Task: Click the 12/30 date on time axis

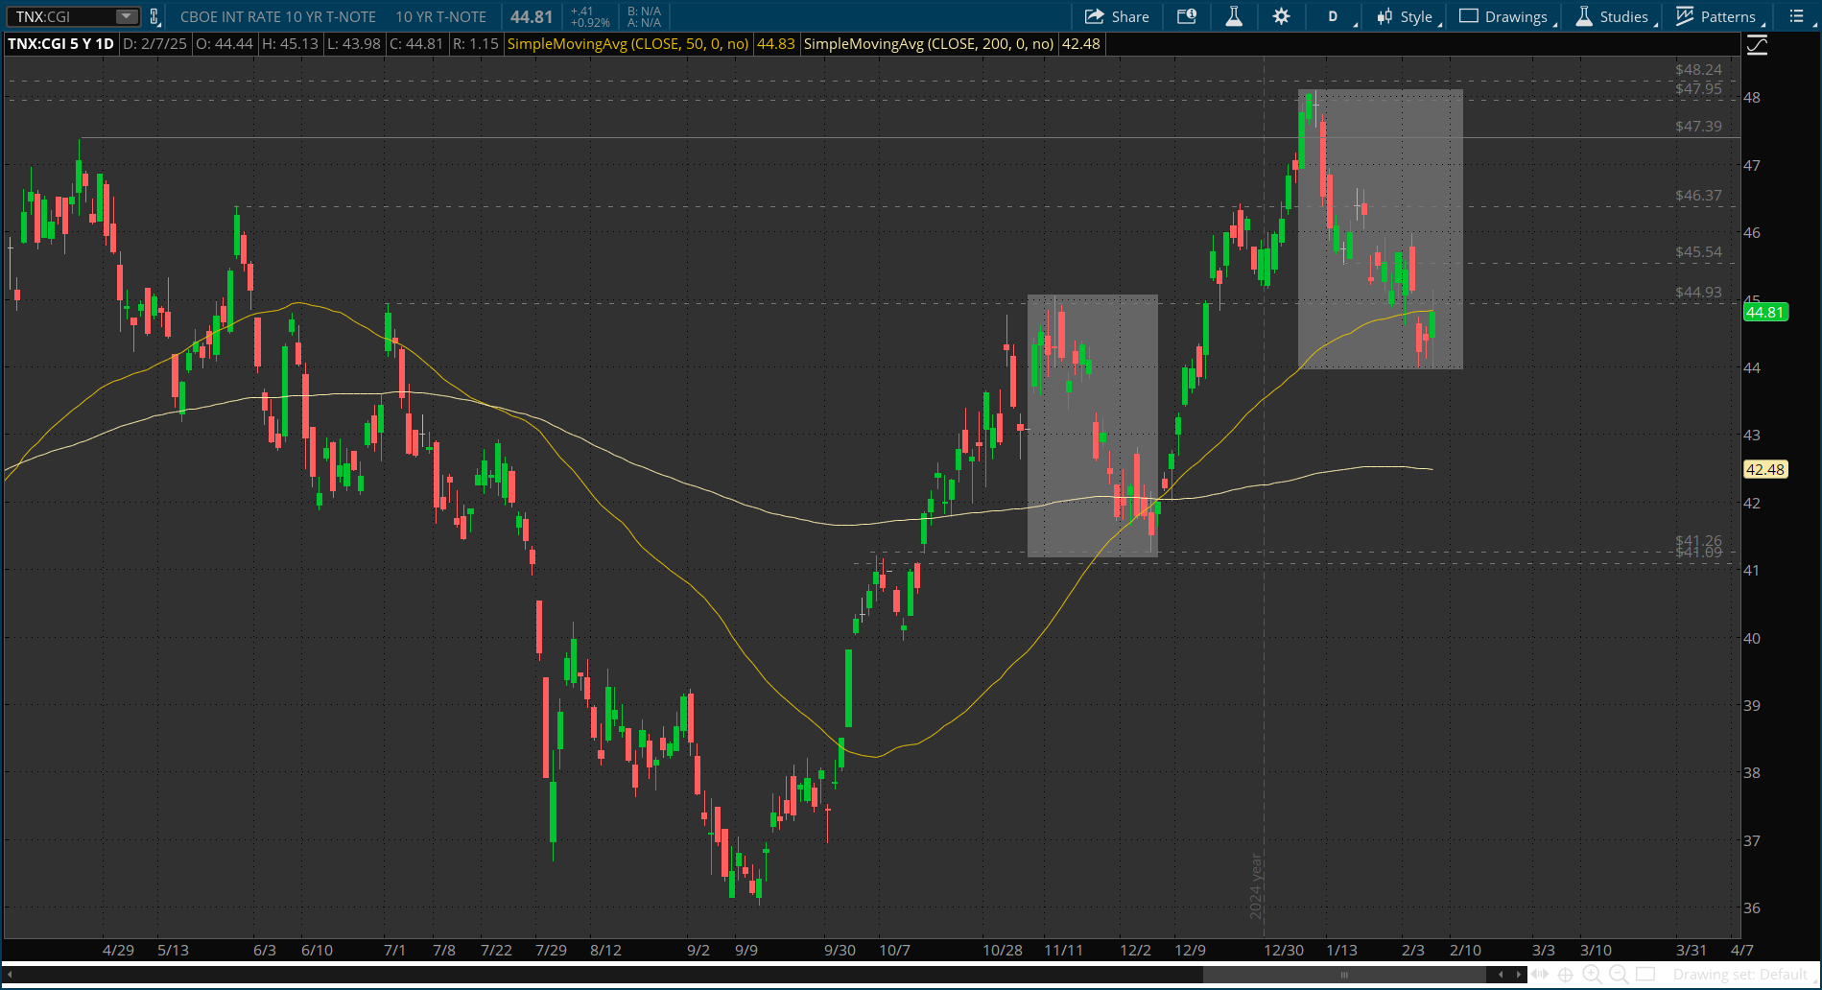Action: coord(1284,950)
